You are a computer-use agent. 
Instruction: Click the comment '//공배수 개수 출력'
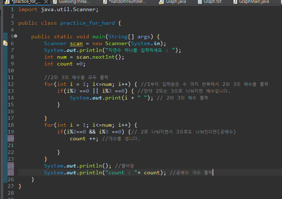coord(191,173)
